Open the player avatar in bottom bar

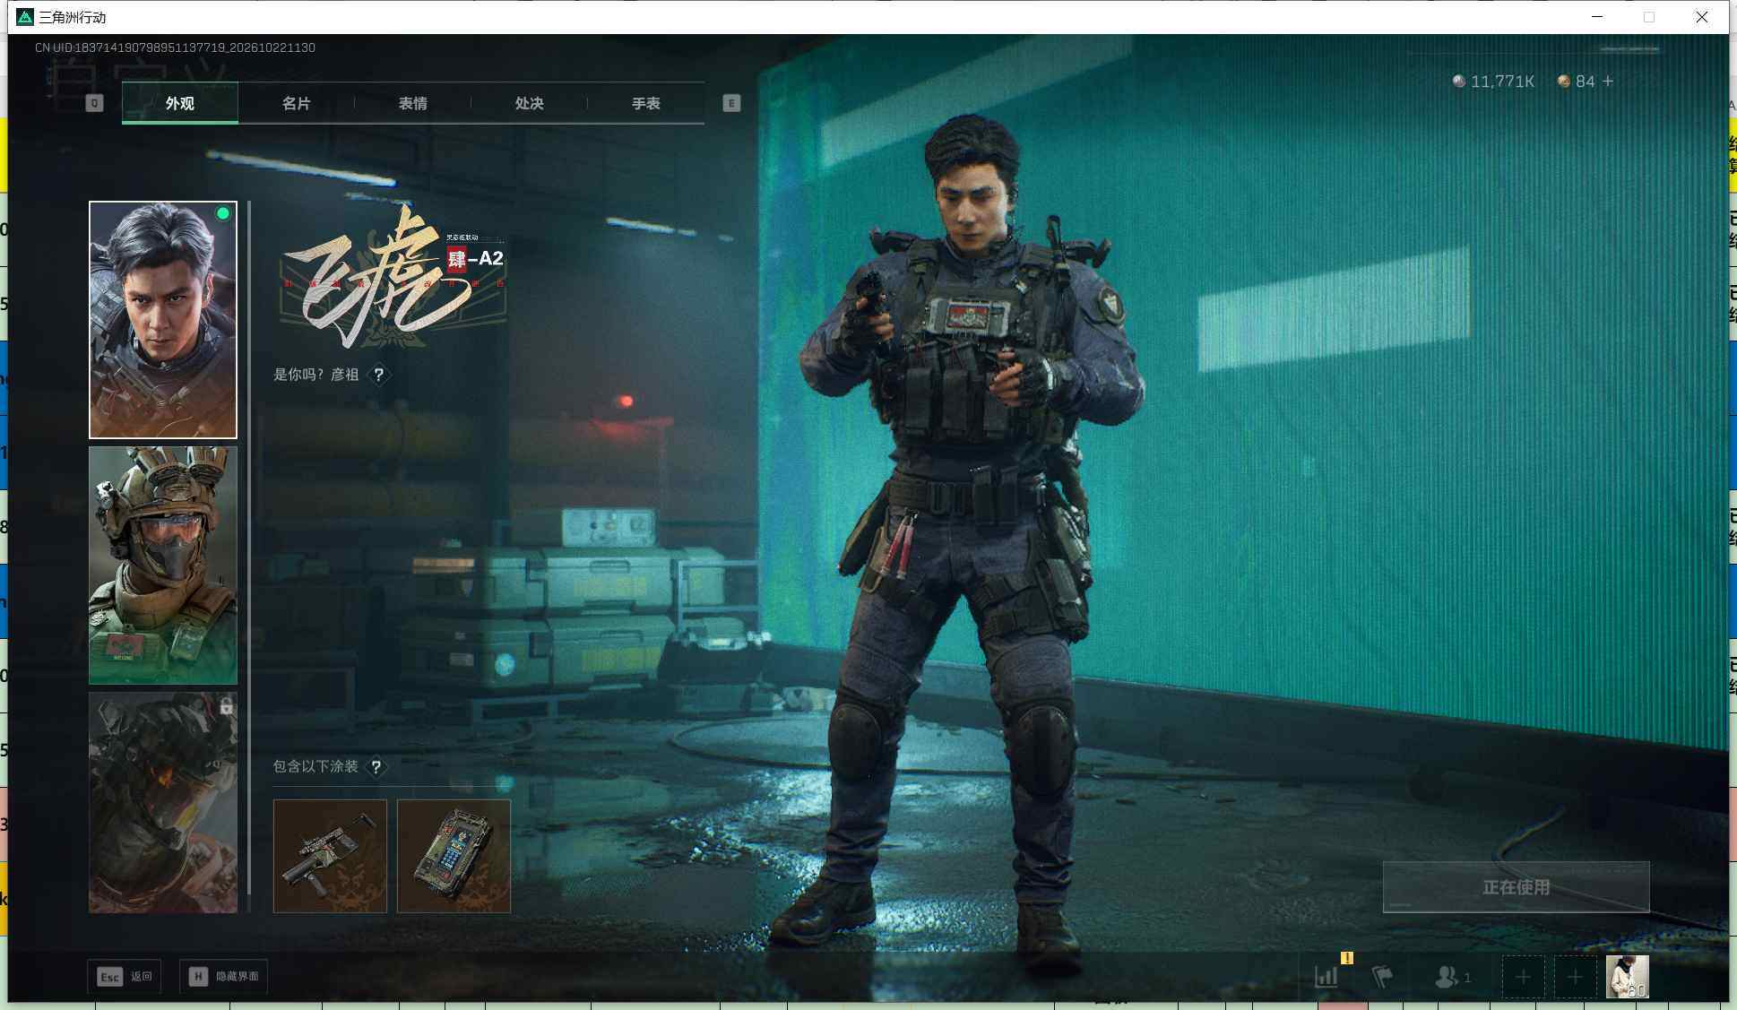pyautogui.click(x=1627, y=977)
